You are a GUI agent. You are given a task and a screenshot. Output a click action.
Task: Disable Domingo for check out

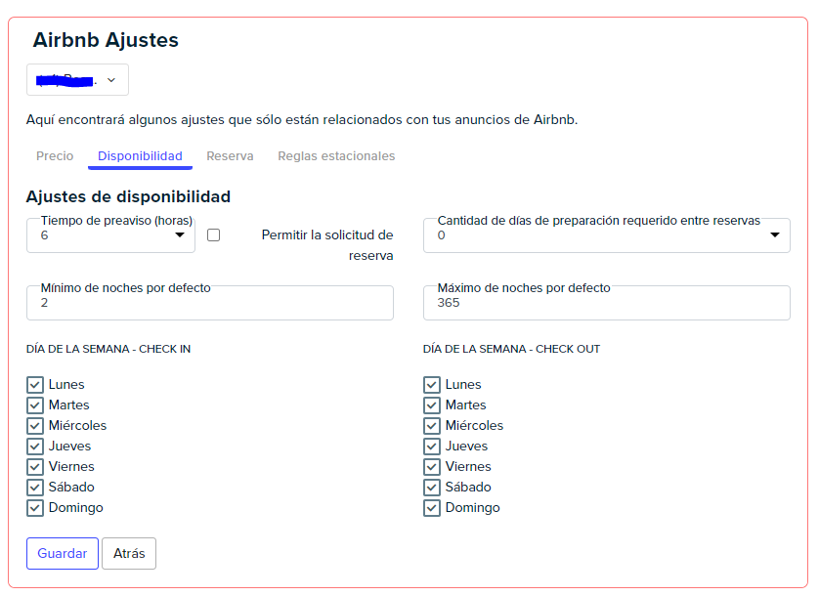(x=432, y=508)
